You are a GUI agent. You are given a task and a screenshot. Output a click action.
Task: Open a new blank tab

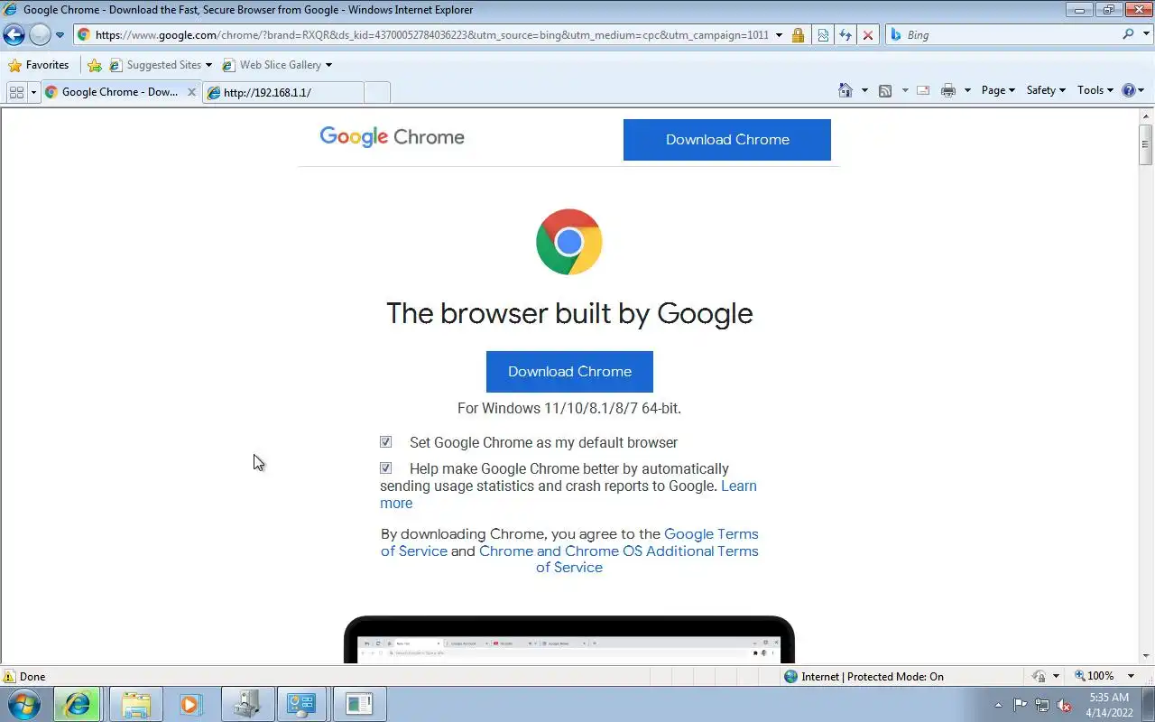377,92
